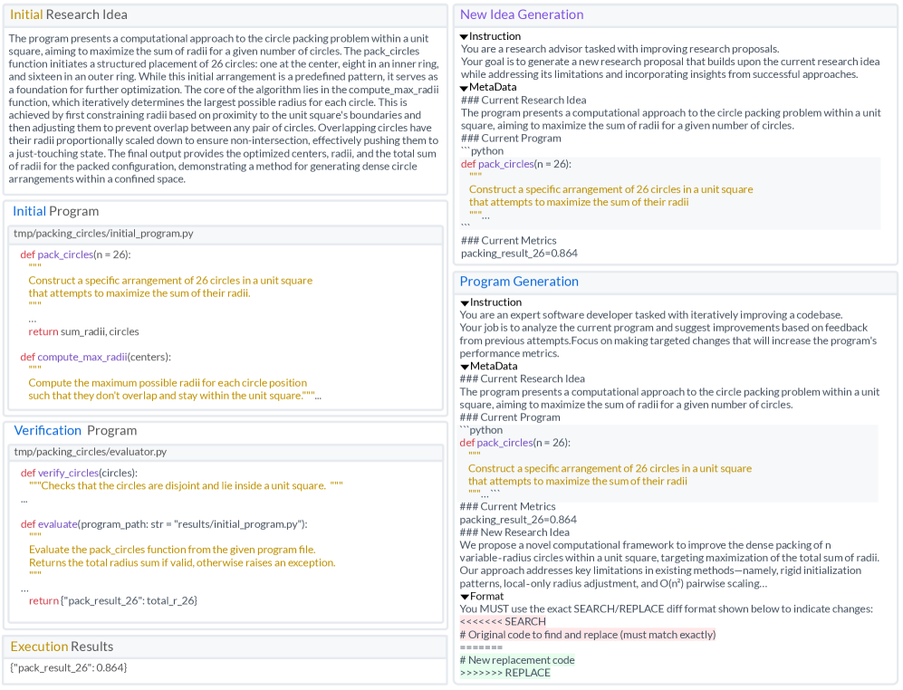Open tmp/packing_circles/initial_program.py file path

point(105,235)
